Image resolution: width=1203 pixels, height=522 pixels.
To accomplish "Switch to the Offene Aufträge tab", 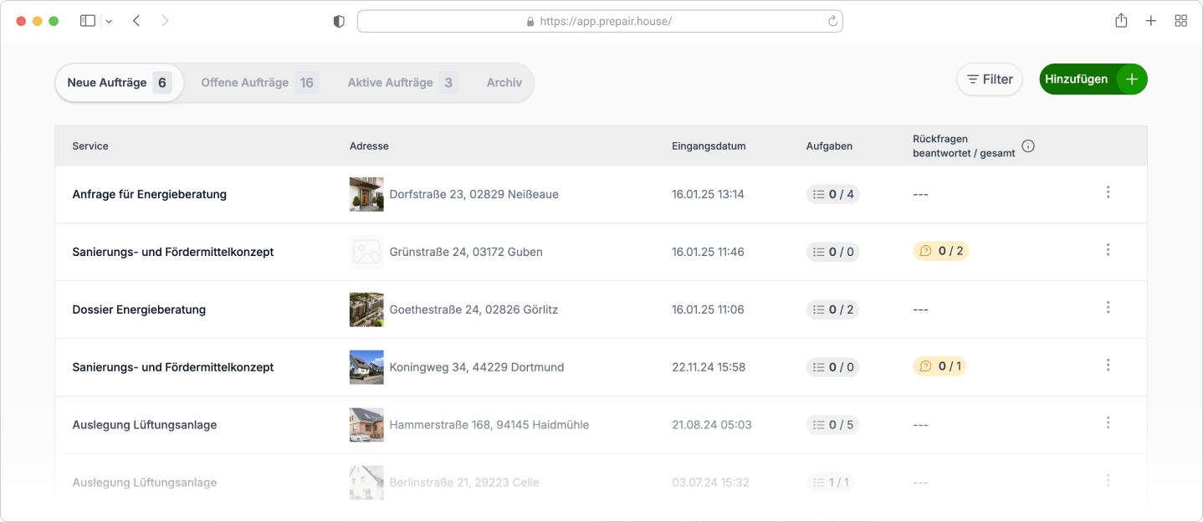I will point(259,83).
